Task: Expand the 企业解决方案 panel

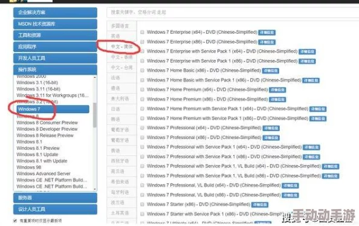Action: 55,12
